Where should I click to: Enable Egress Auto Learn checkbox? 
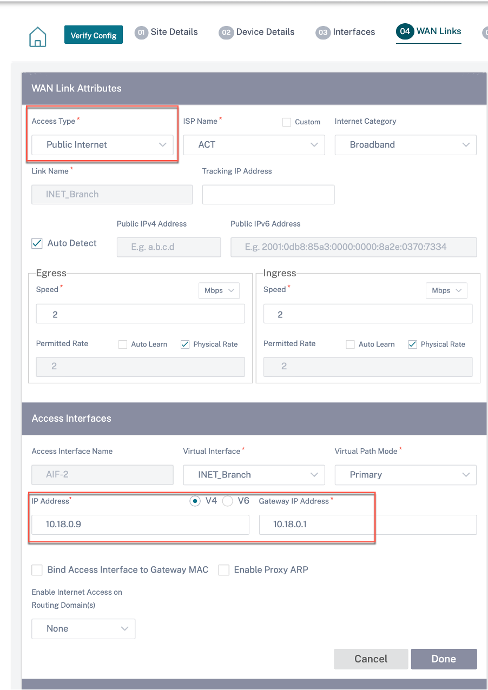point(123,344)
